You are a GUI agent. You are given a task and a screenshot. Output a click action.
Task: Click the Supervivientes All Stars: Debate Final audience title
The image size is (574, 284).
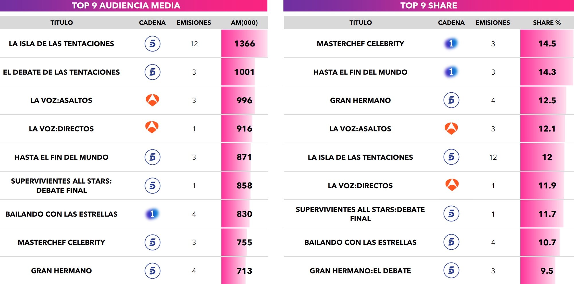click(x=61, y=186)
